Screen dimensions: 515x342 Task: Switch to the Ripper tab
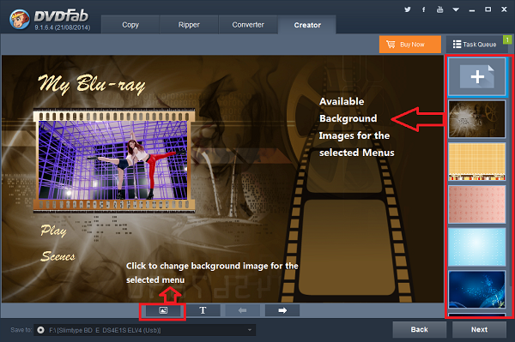pos(189,25)
